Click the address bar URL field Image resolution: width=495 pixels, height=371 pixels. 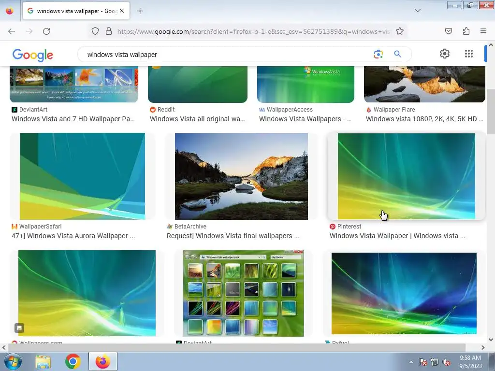pyautogui.click(x=253, y=31)
